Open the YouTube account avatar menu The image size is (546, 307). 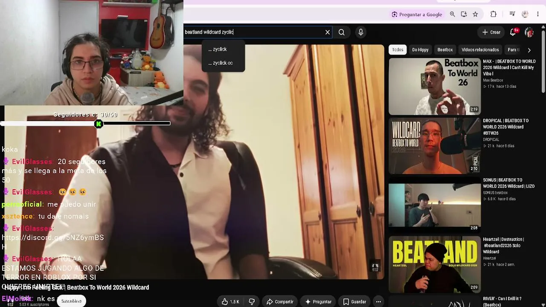point(529,32)
